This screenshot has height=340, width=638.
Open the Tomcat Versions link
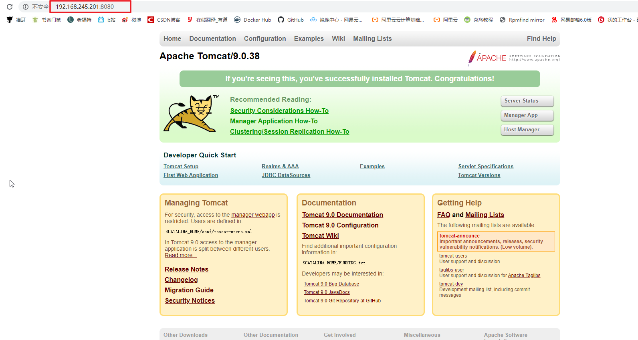pyautogui.click(x=479, y=175)
